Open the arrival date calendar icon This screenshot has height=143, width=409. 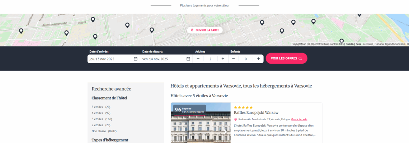click(x=135, y=59)
